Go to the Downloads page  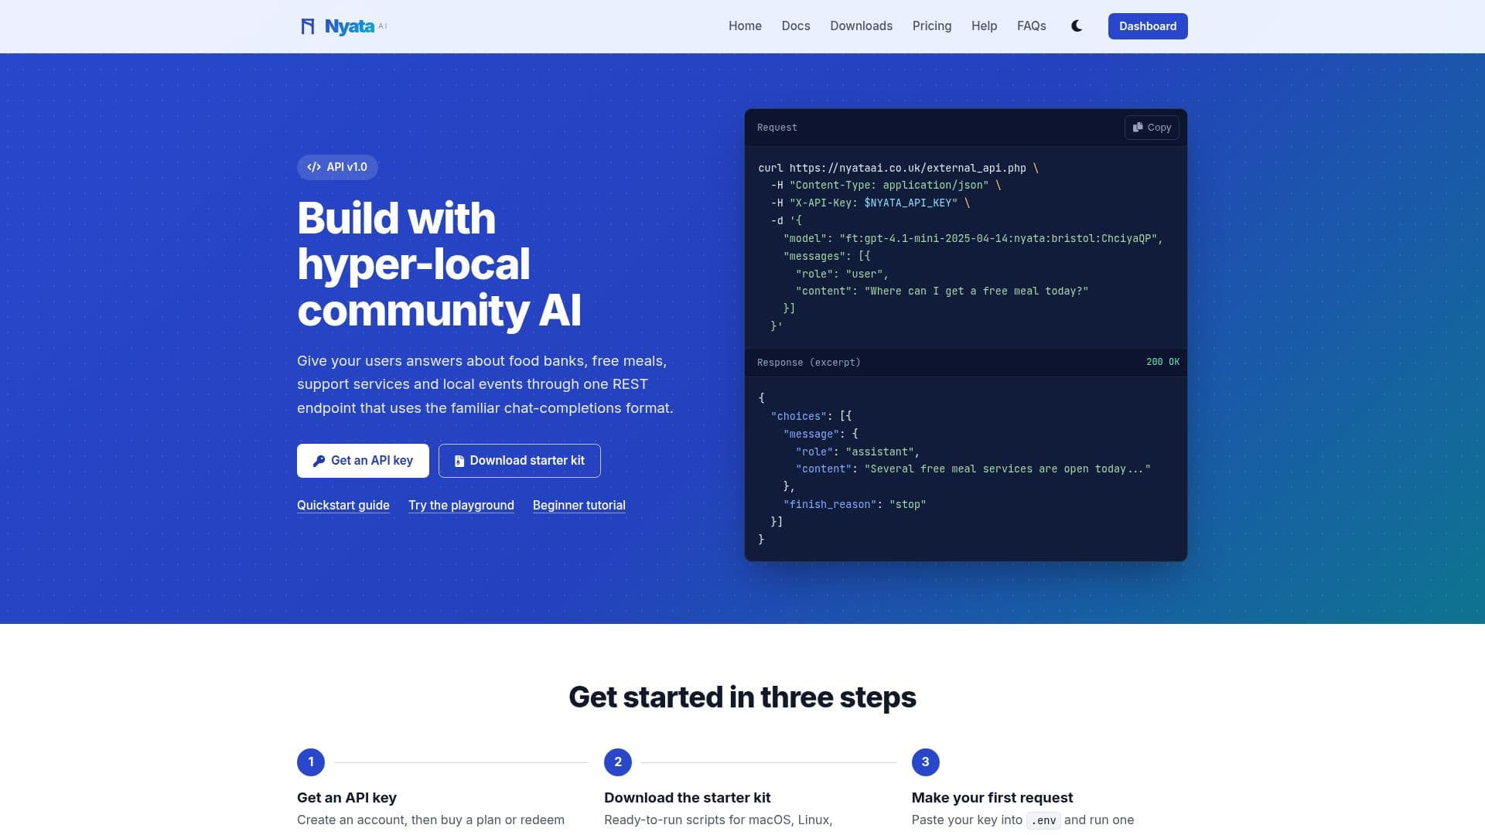click(861, 26)
